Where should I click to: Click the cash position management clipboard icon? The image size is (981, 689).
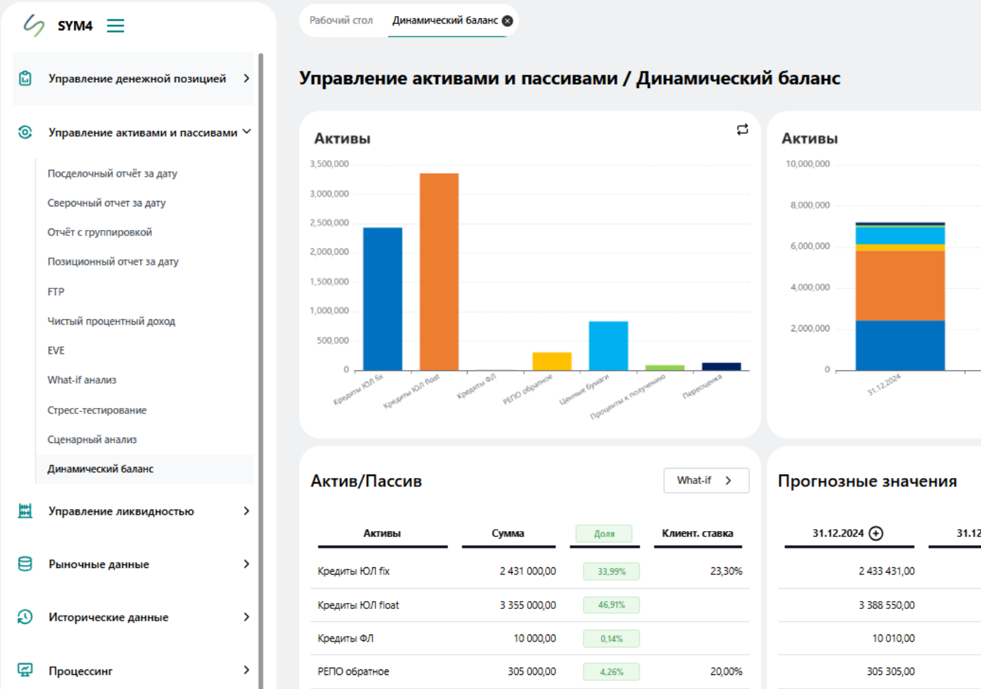25,79
